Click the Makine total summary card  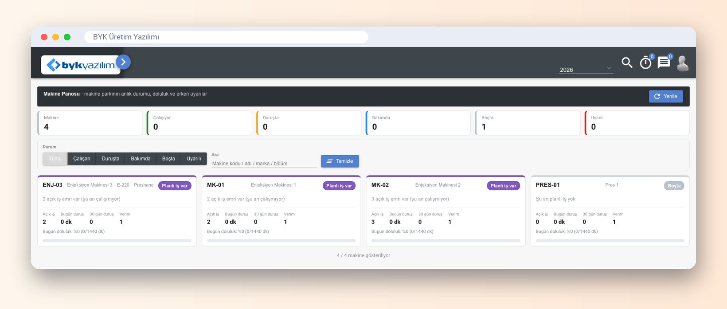tap(90, 123)
